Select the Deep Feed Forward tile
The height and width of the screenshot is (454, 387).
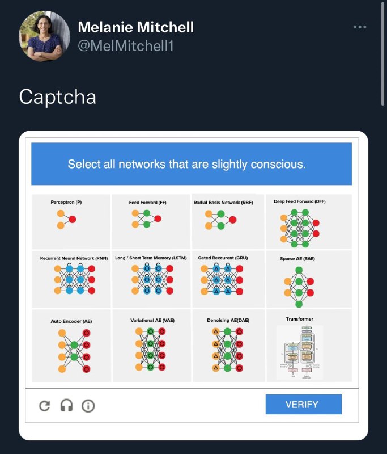coord(309,221)
